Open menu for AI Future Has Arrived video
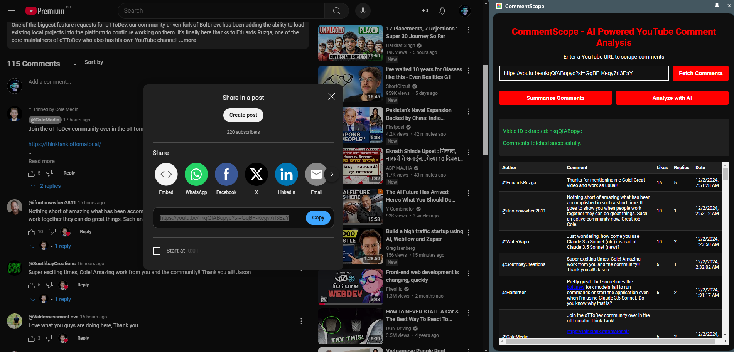The height and width of the screenshot is (352, 734). click(x=469, y=193)
